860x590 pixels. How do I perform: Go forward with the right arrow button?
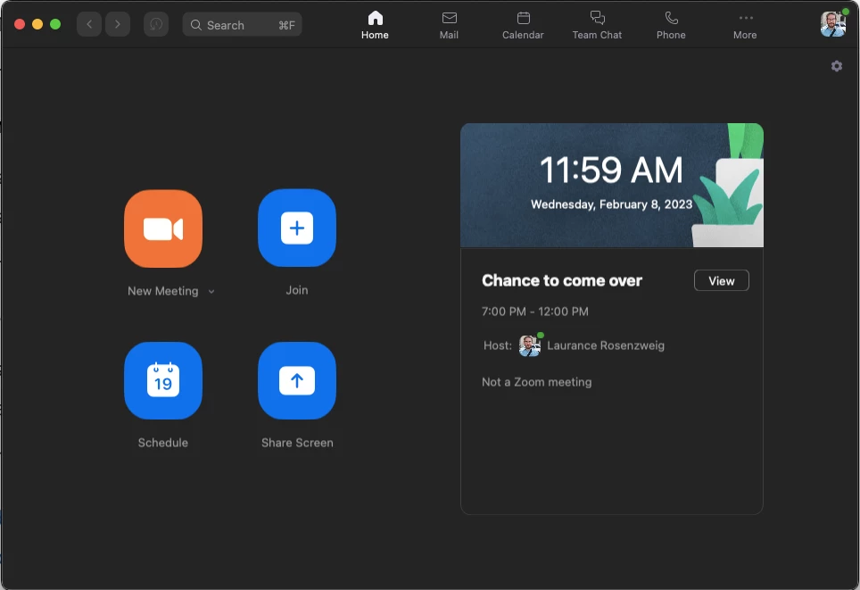[118, 24]
